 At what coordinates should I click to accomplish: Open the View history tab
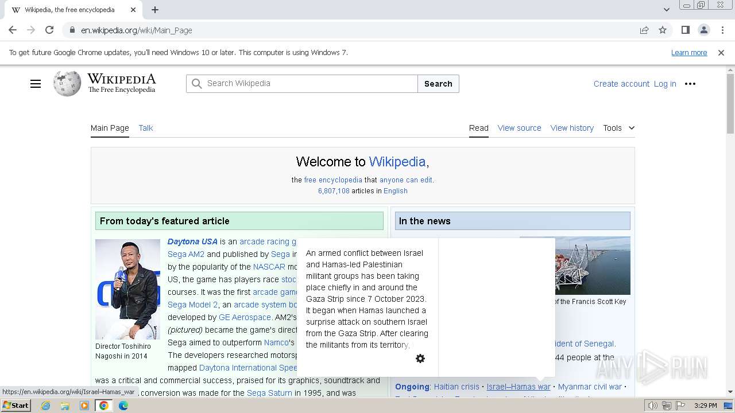(572, 128)
